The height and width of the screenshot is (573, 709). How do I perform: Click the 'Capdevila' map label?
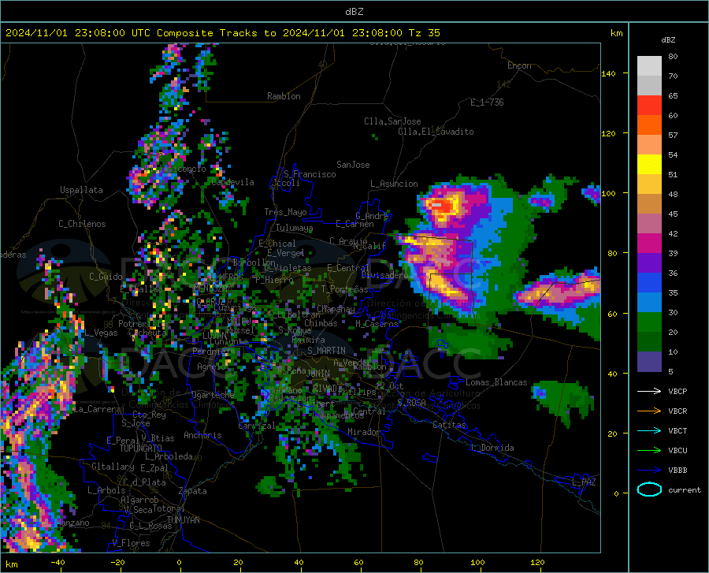click(232, 182)
